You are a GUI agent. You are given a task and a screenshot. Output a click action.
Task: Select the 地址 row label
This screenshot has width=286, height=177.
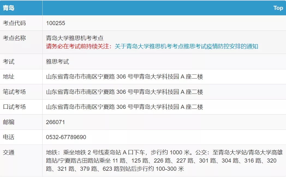pos(8,77)
